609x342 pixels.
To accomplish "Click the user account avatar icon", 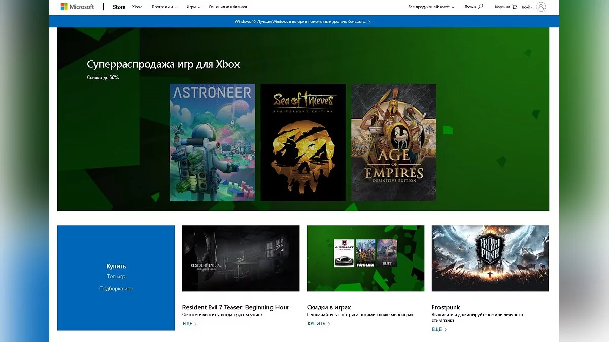I will pyautogui.click(x=541, y=7).
